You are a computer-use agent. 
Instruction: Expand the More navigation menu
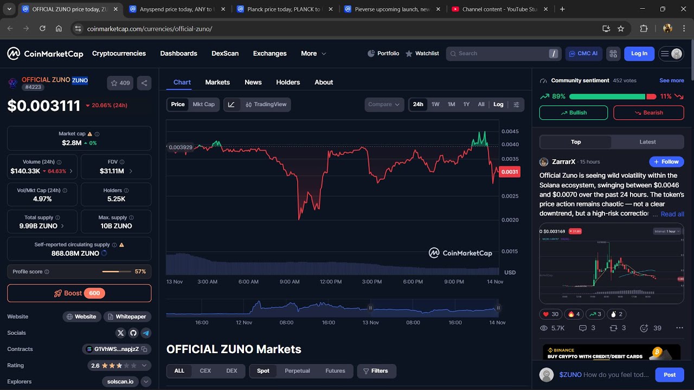click(313, 54)
